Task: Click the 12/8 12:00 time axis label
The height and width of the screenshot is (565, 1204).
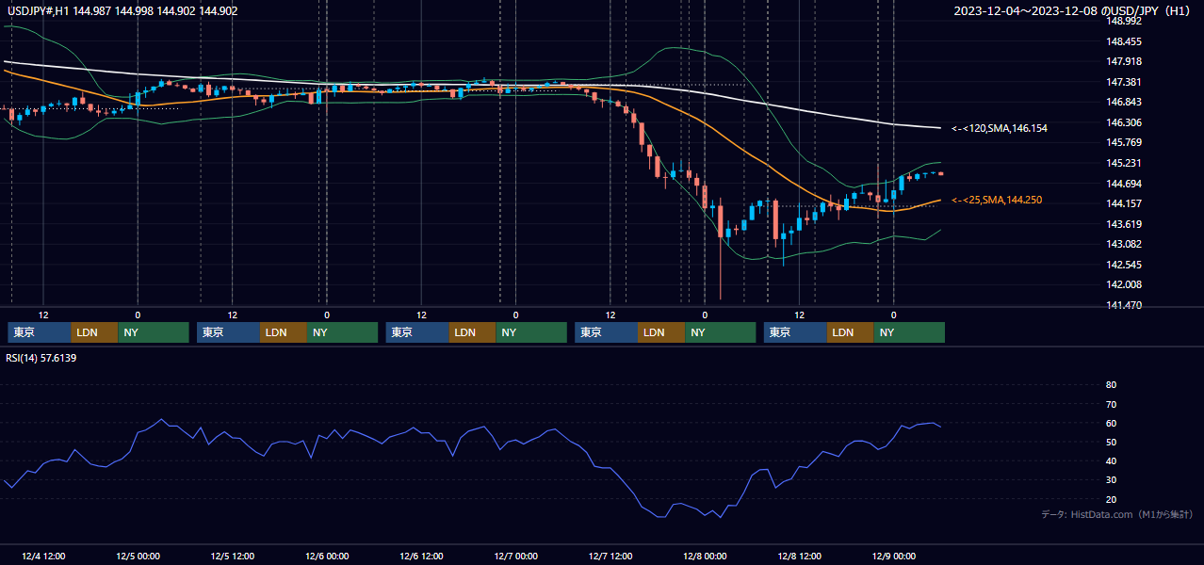Action: tap(799, 557)
